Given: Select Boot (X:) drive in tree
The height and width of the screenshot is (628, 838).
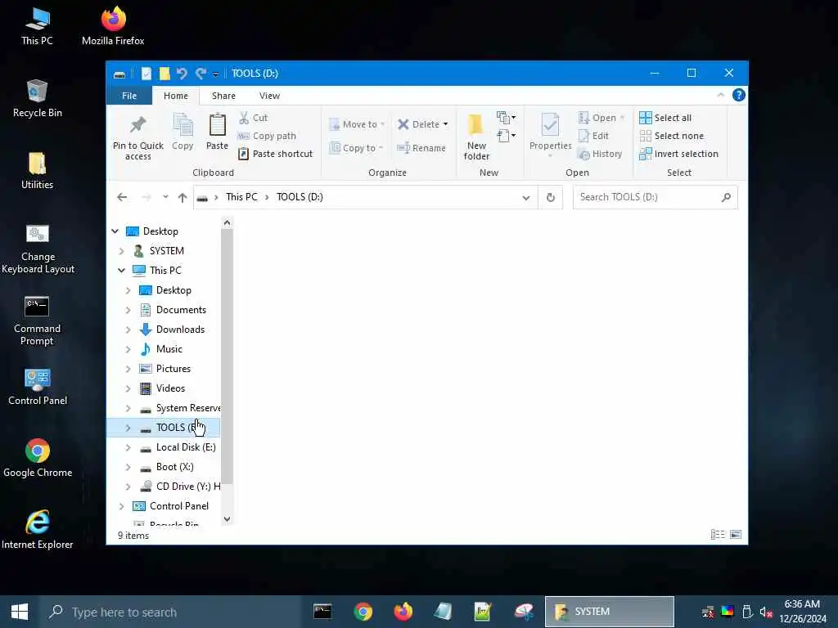Looking at the screenshot, I should (174, 467).
